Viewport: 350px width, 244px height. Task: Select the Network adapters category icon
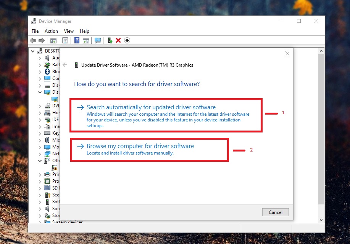[47, 154]
